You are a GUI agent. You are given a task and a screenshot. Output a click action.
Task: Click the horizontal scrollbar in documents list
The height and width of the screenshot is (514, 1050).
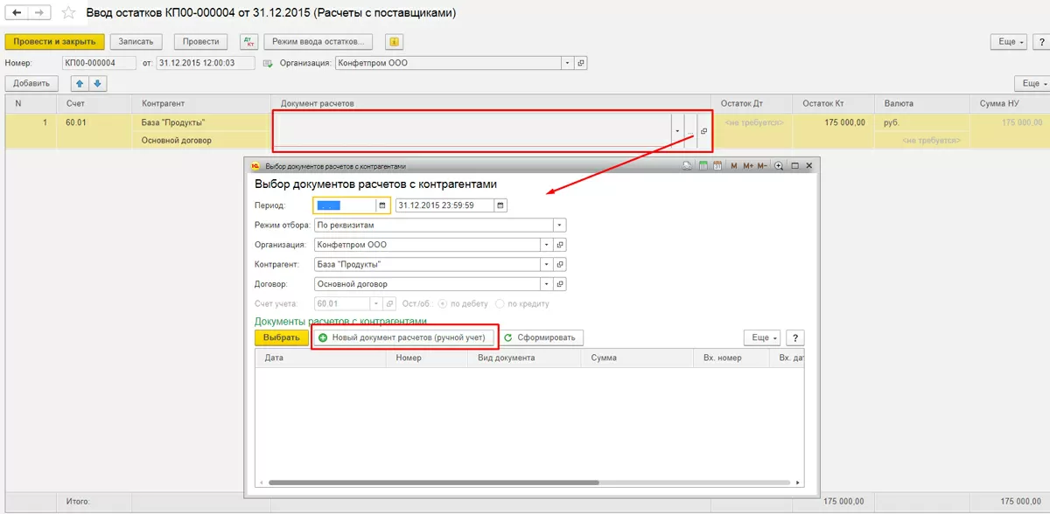434,482
